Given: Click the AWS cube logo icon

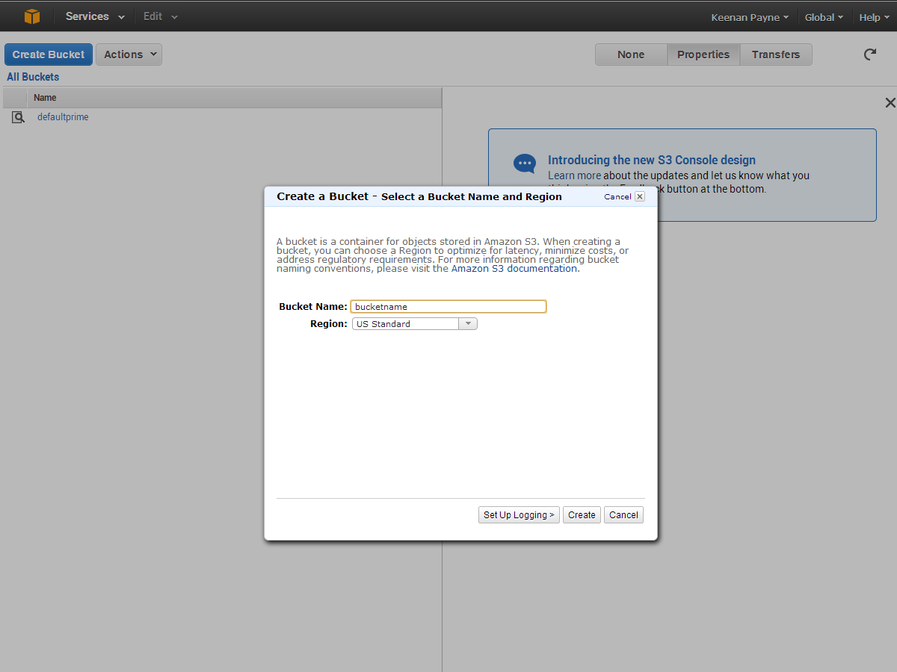Looking at the screenshot, I should tap(32, 16).
